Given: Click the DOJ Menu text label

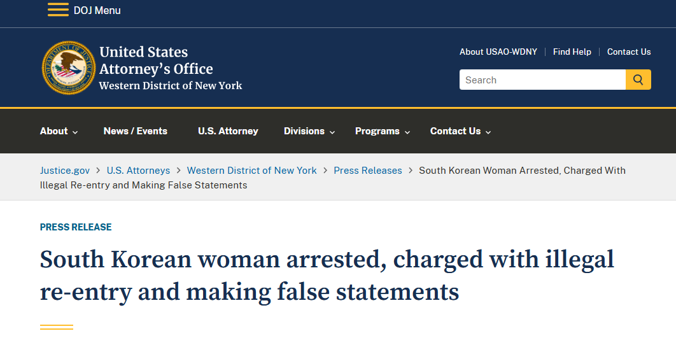Looking at the screenshot, I should tap(97, 10).
